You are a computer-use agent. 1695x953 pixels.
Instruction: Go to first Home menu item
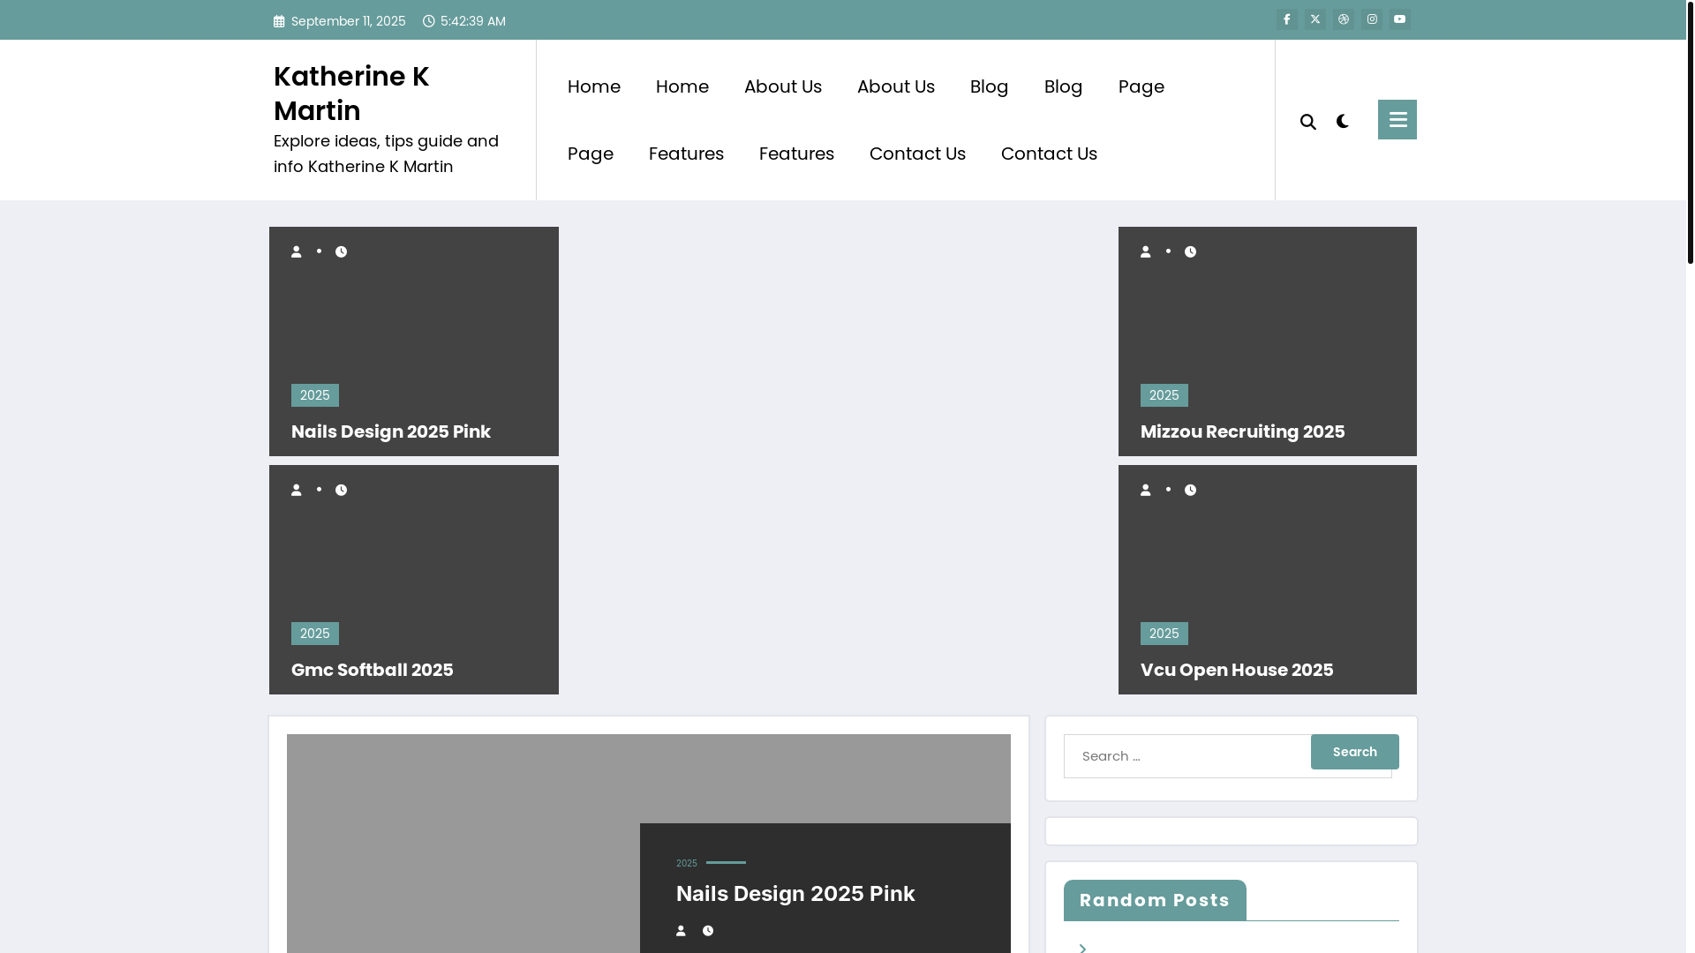coord(594,86)
